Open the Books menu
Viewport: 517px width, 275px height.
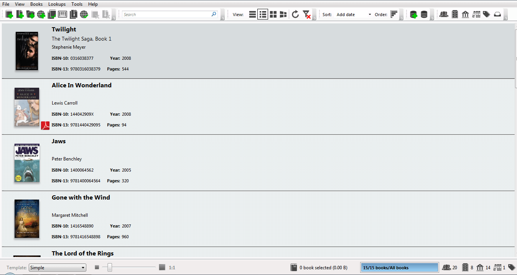(36, 4)
